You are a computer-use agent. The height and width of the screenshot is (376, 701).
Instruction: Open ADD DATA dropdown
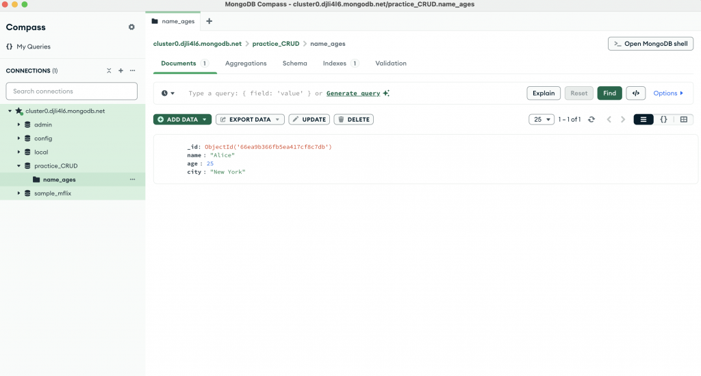[x=182, y=119]
